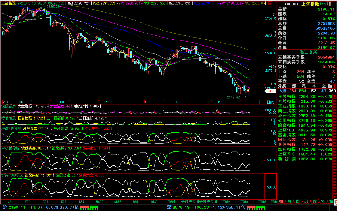This screenshot has width=337, height=211.
Task: Click the red window-split layout icon
Action: (270, 3)
